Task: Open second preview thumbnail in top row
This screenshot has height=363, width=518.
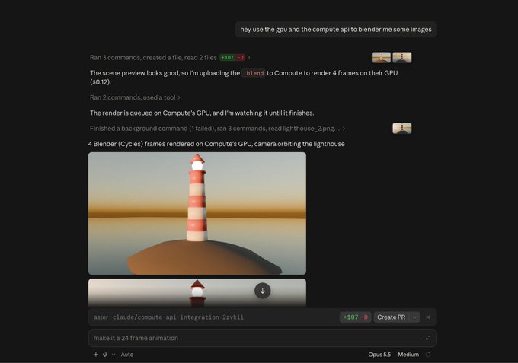Action: tap(402, 57)
